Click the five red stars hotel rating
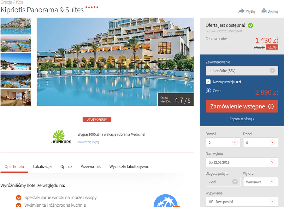284x207 pixels. coord(92,7)
